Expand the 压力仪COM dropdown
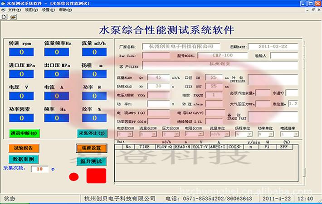Image resolution: width=322 pixels, height=204 pixels. click(176, 134)
